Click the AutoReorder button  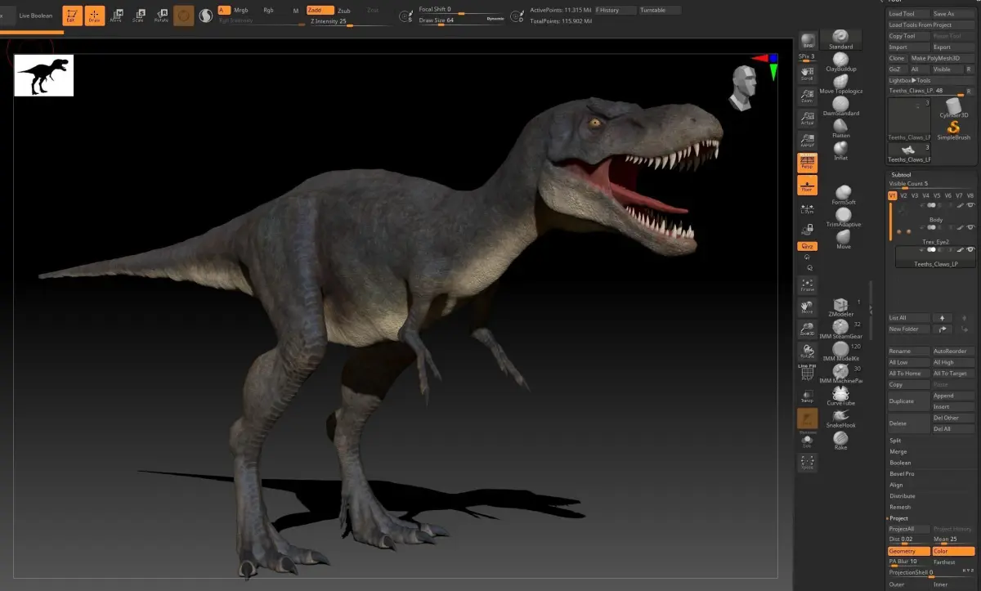click(953, 351)
